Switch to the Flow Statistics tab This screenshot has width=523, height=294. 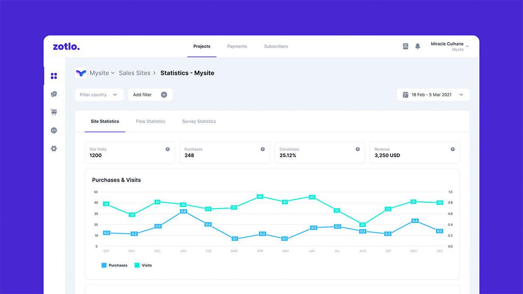[150, 122]
